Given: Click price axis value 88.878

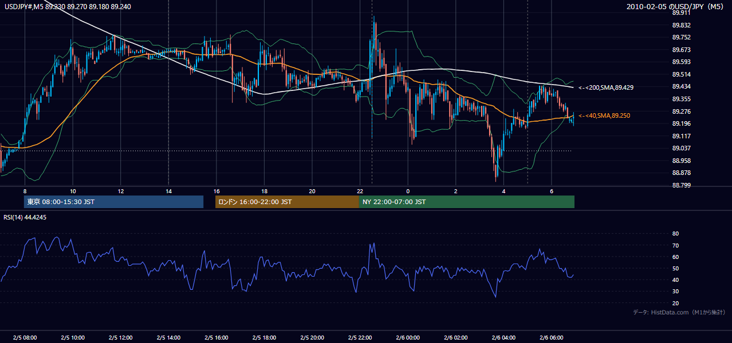Looking at the screenshot, I should [681, 173].
